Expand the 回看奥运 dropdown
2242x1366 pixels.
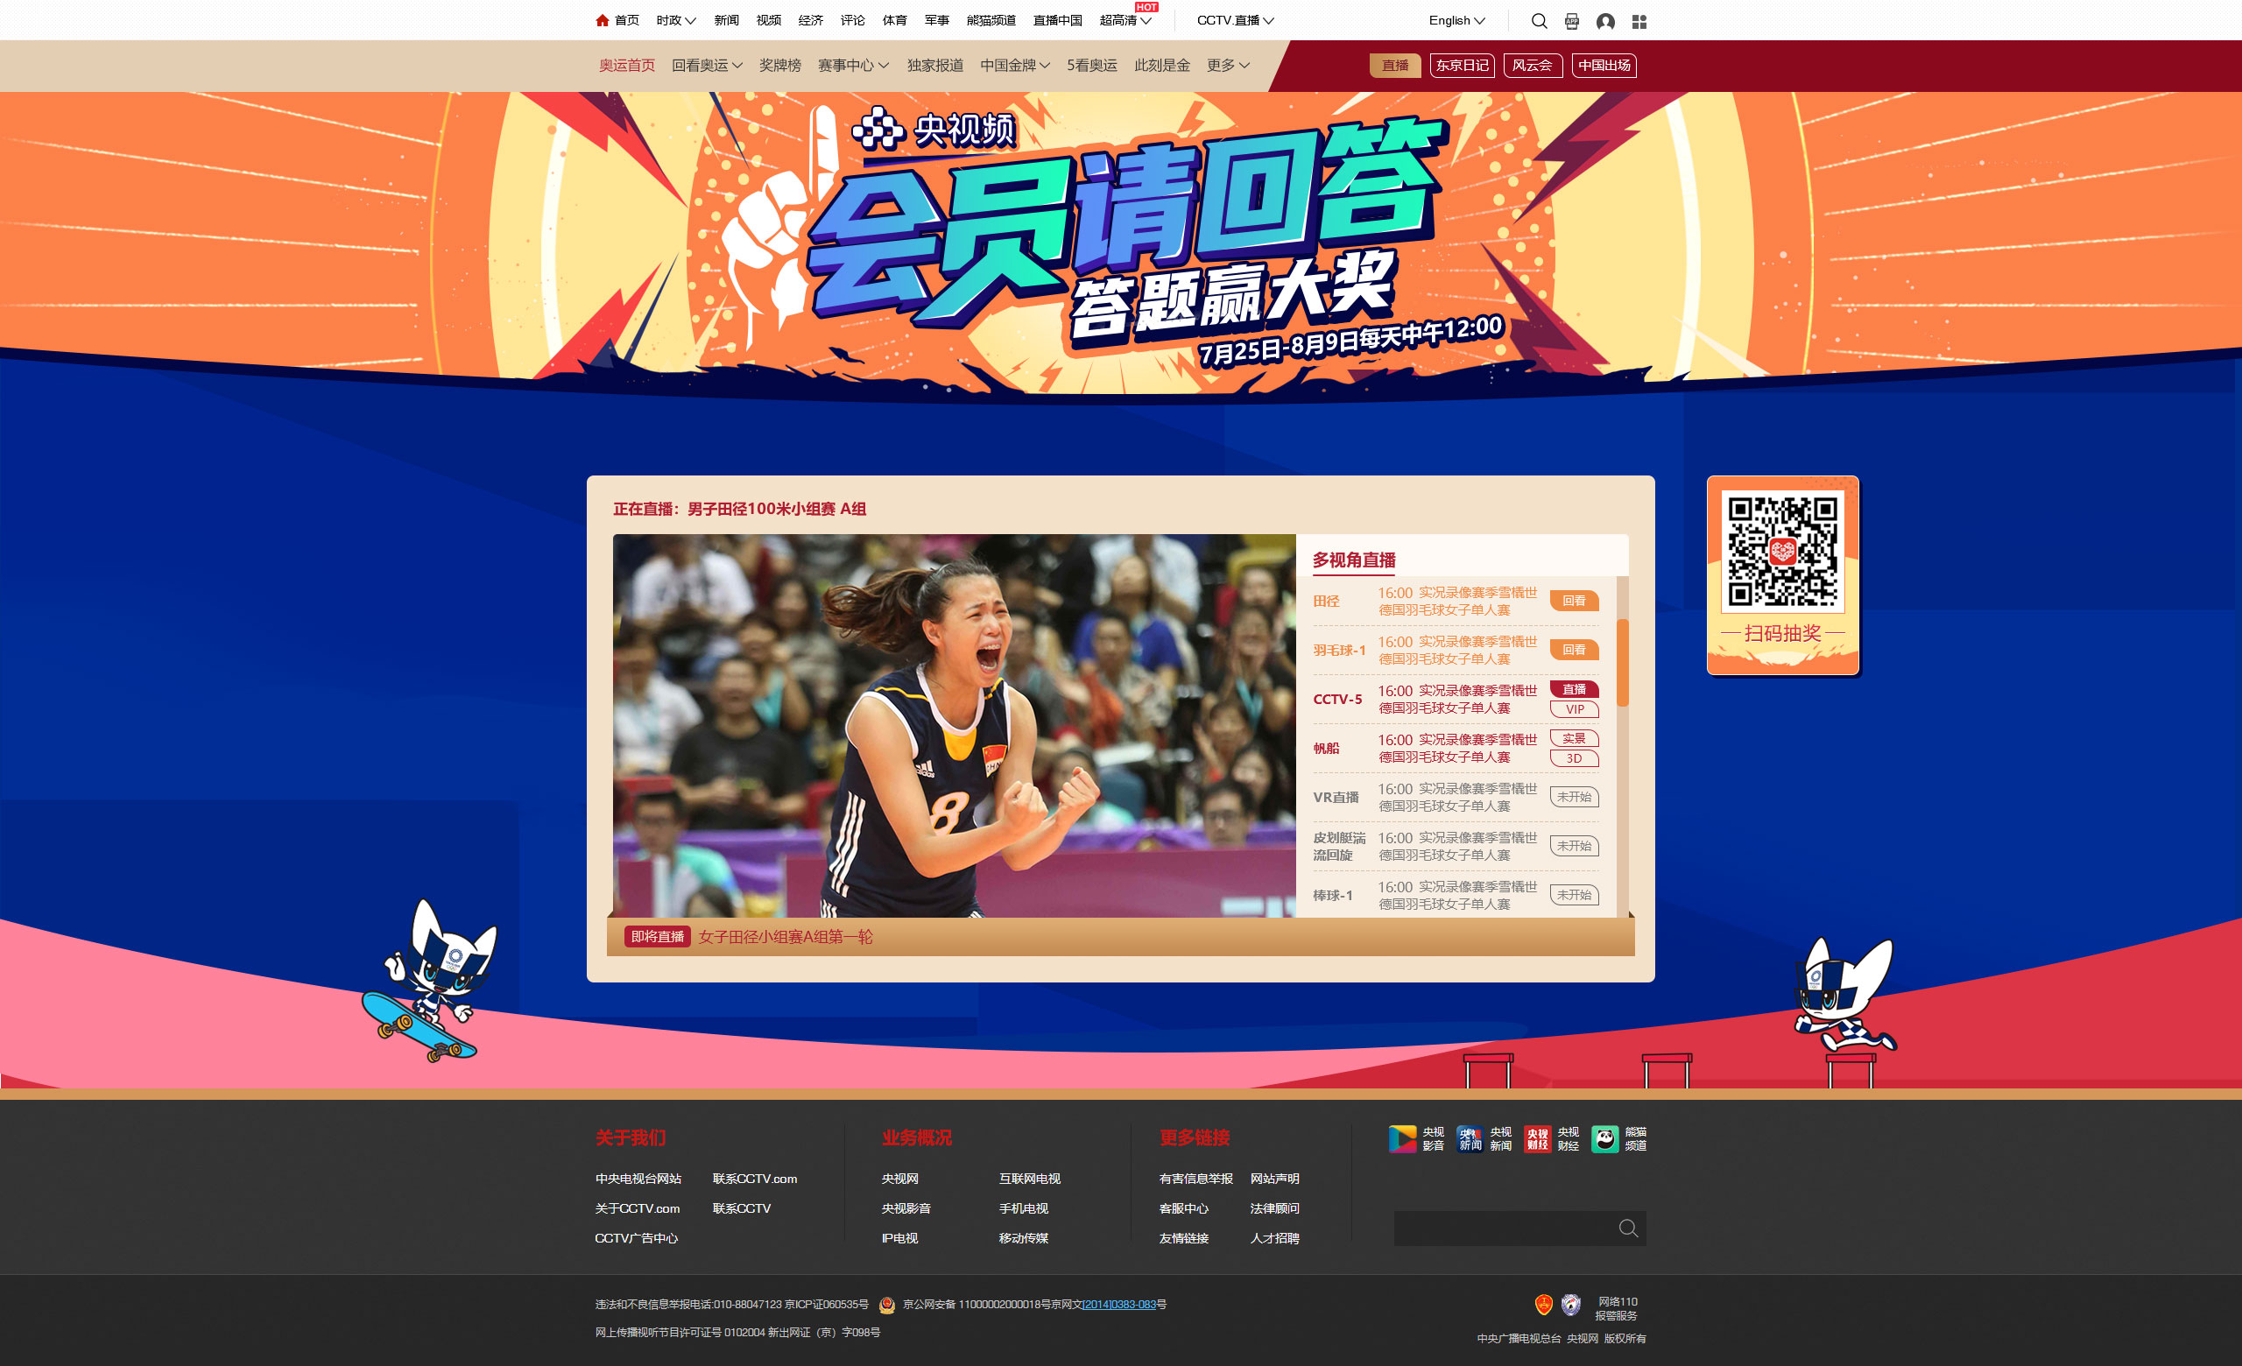point(707,66)
